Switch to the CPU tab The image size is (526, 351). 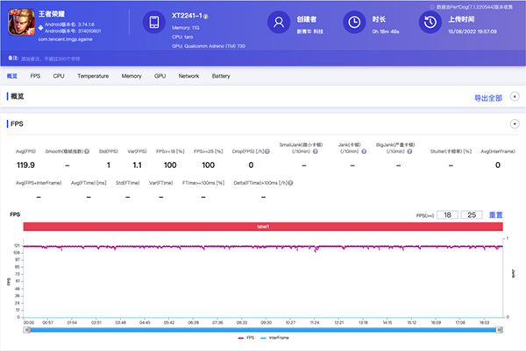[59, 77]
